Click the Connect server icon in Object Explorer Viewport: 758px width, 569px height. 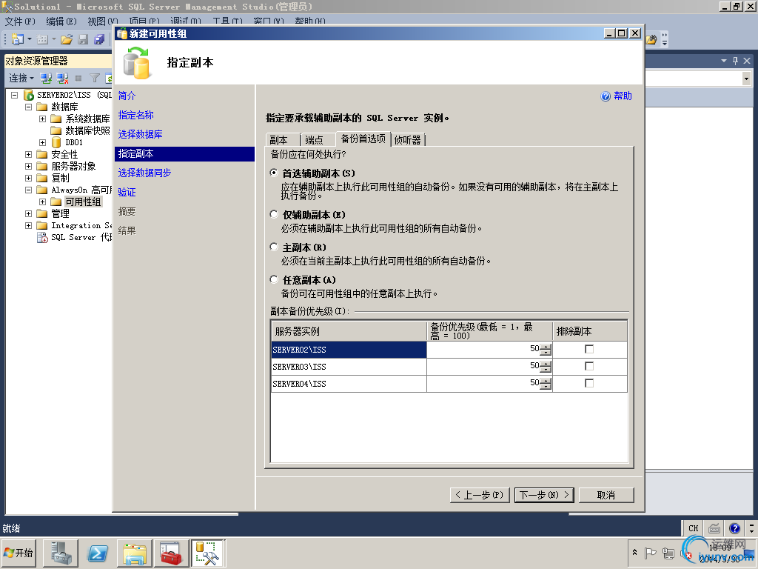point(46,78)
